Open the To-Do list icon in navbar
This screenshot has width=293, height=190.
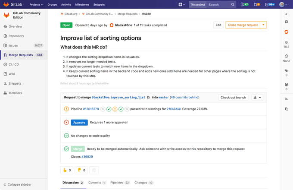[x=270, y=4]
